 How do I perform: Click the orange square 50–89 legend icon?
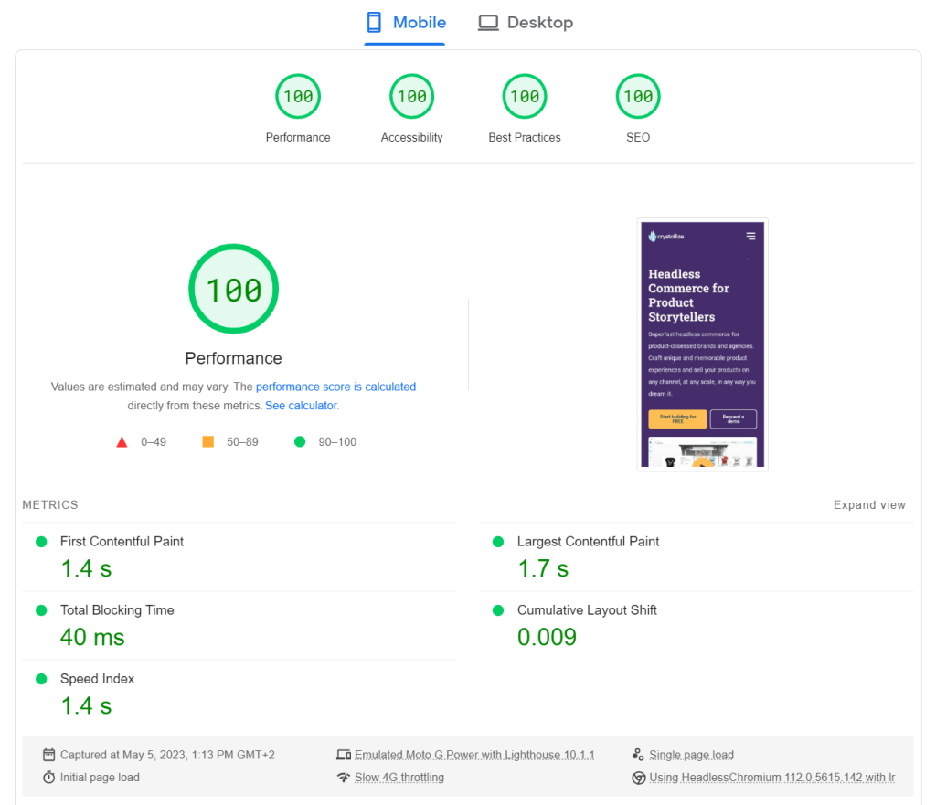(x=208, y=442)
